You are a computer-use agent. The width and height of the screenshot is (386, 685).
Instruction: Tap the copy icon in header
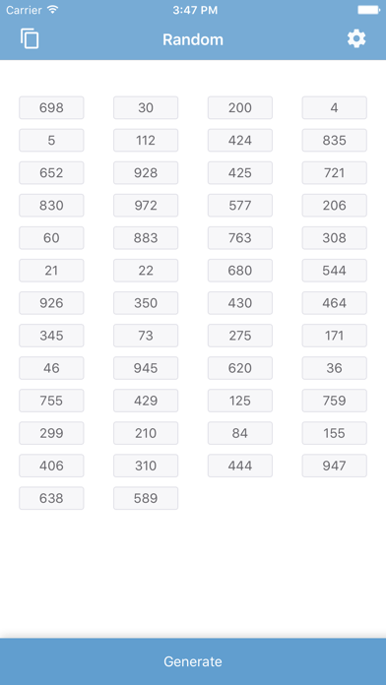[x=30, y=39]
